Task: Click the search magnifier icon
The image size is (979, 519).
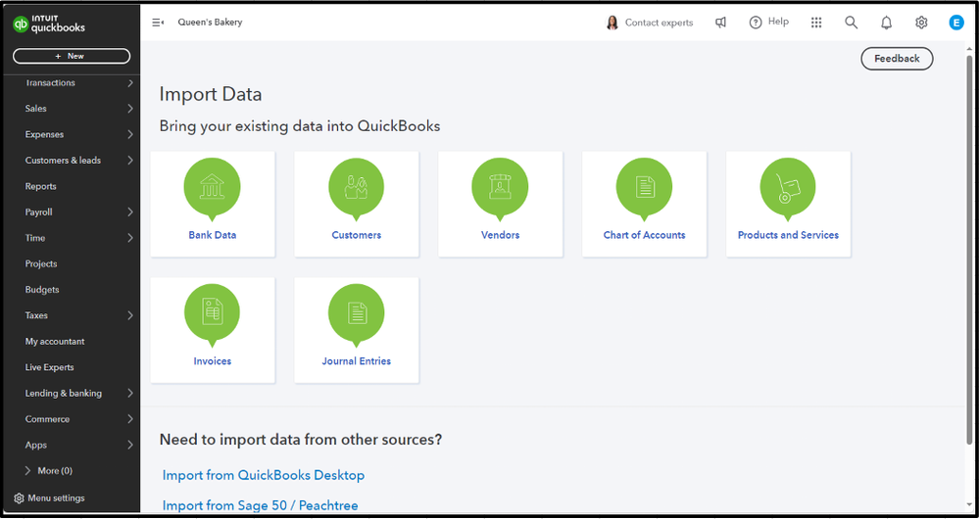Action: click(x=851, y=23)
